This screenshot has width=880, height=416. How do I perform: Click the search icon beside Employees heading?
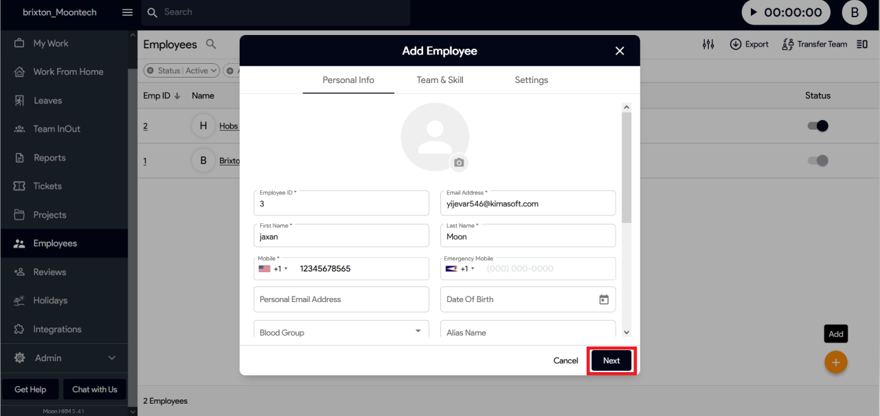pyautogui.click(x=211, y=44)
